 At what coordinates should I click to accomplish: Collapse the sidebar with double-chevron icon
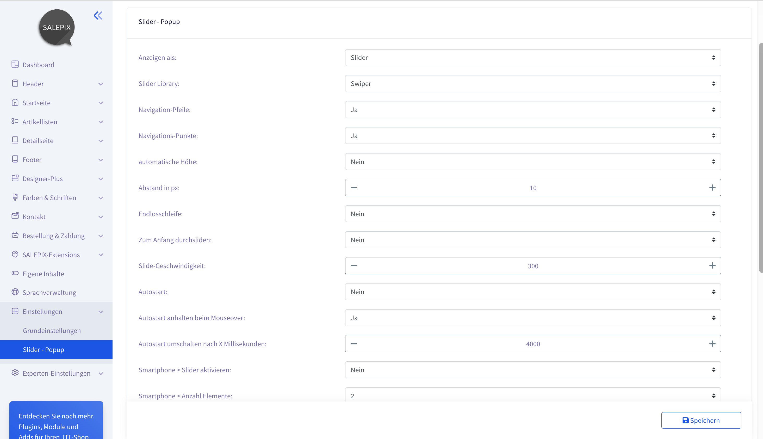(x=98, y=15)
